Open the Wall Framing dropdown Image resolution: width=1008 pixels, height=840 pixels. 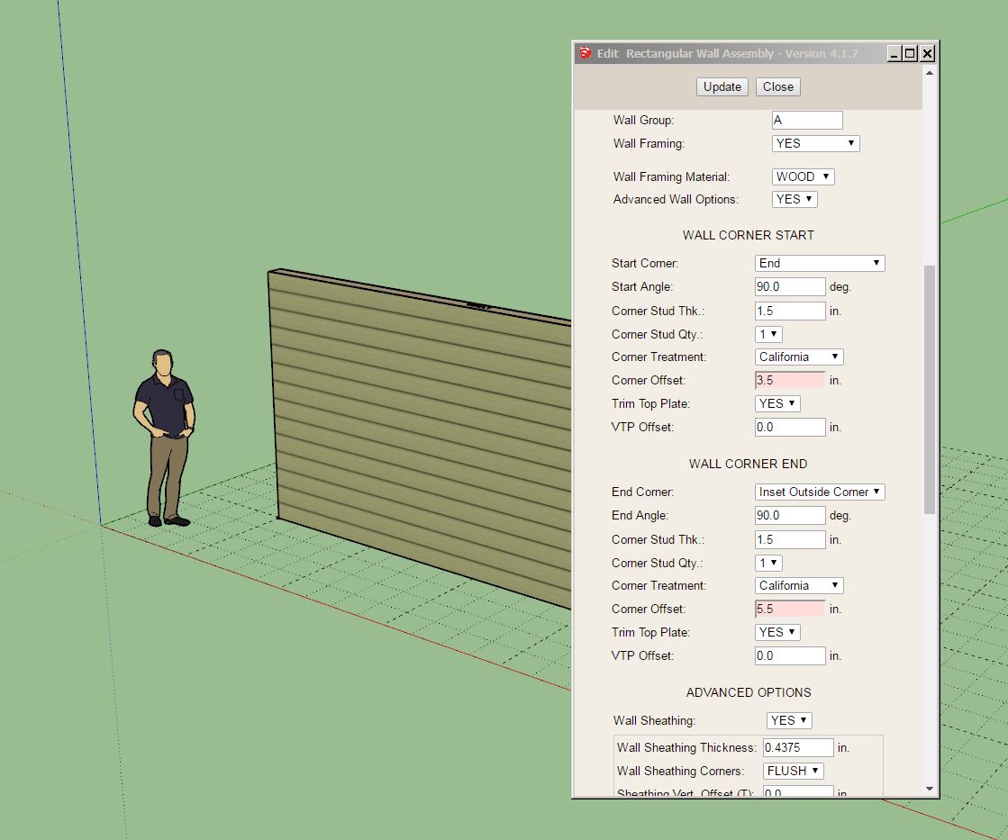[815, 143]
